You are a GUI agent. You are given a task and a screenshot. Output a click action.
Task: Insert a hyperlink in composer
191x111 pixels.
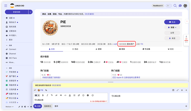tap(56, 95)
